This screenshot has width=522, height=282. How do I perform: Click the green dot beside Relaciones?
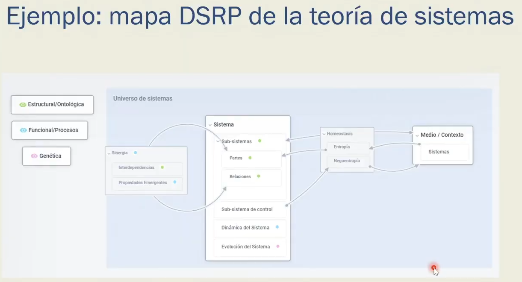point(259,176)
